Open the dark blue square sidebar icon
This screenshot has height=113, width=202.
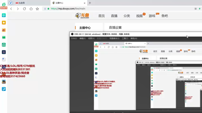[x=4, y=52]
